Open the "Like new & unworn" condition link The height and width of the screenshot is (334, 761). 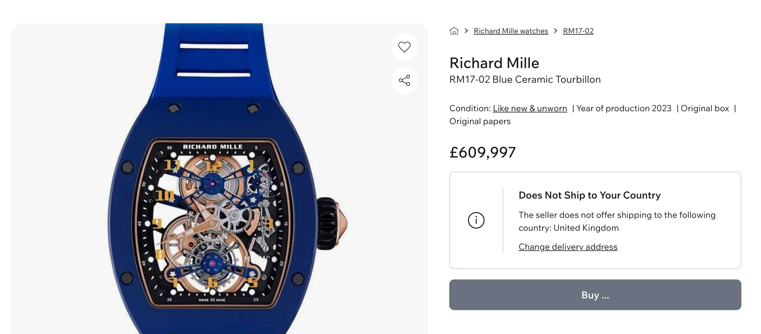click(x=530, y=108)
